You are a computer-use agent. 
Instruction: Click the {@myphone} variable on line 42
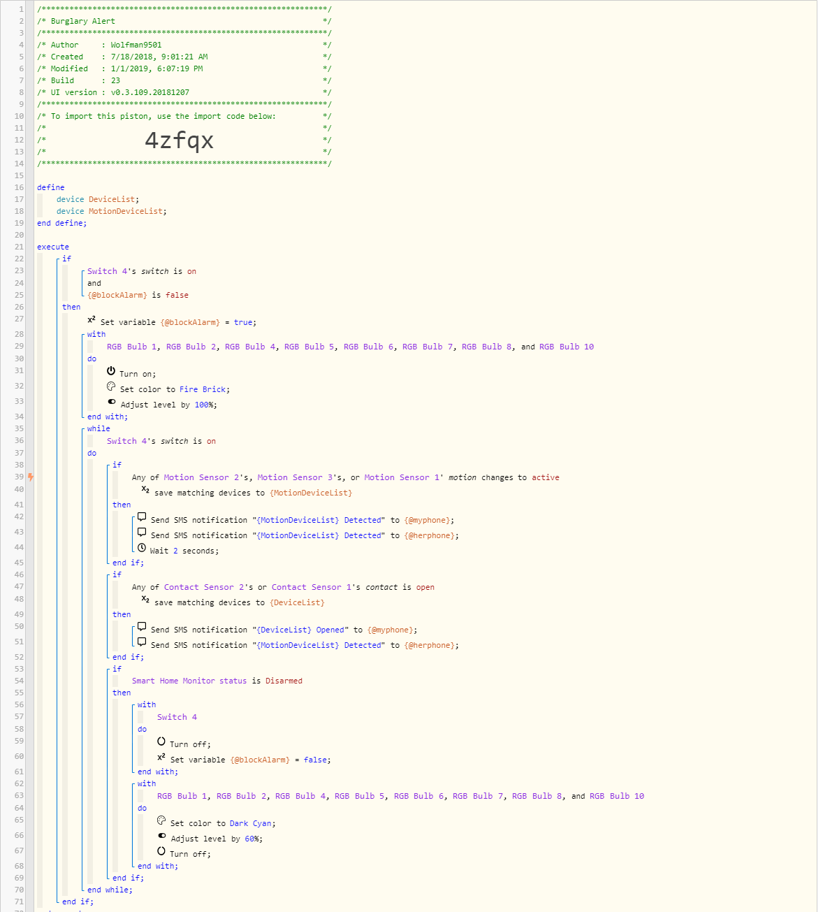427,520
